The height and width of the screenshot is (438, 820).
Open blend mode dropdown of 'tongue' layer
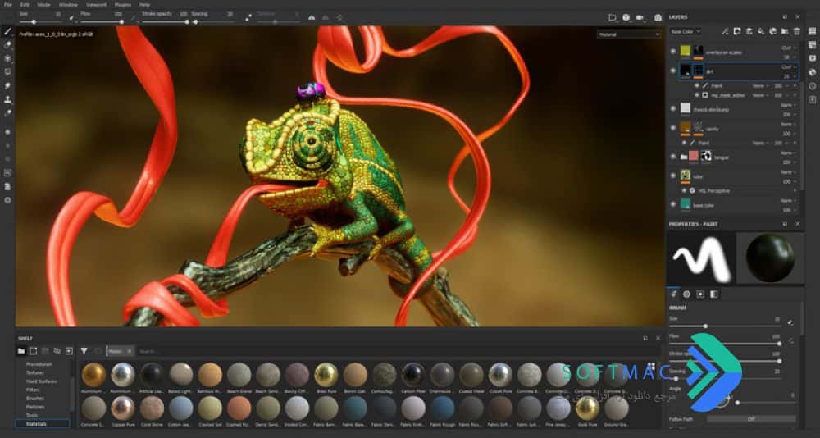click(789, 153)
